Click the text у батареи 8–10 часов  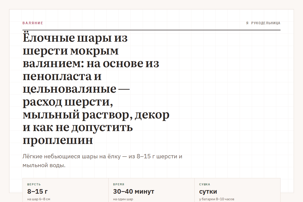tap(217, 199)
